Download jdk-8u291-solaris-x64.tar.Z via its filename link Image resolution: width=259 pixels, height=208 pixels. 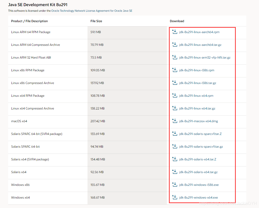pyautogui.click(x=198, y=159)
